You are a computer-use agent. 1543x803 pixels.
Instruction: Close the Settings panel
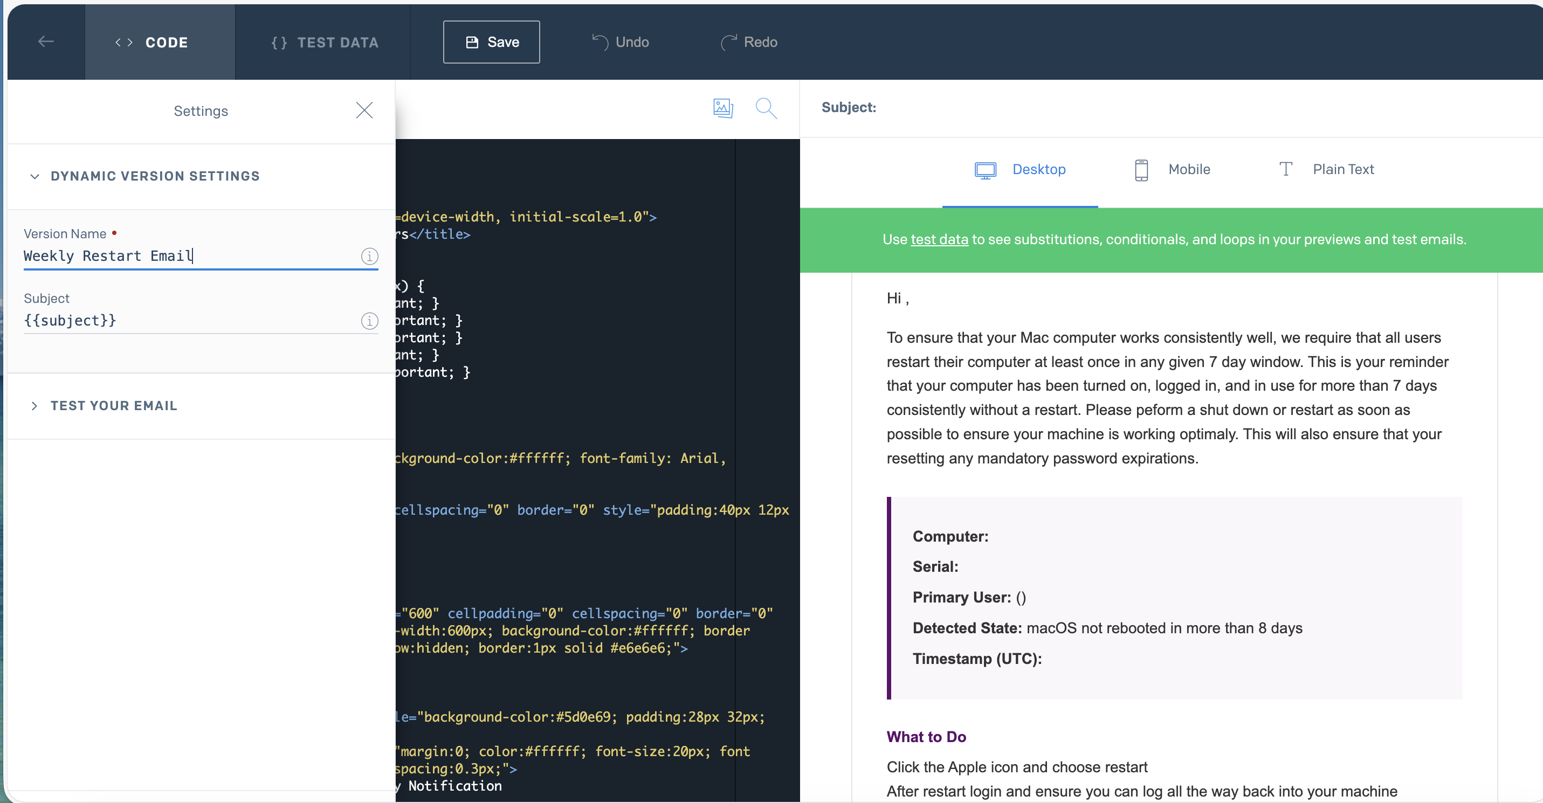pos(364,110)
